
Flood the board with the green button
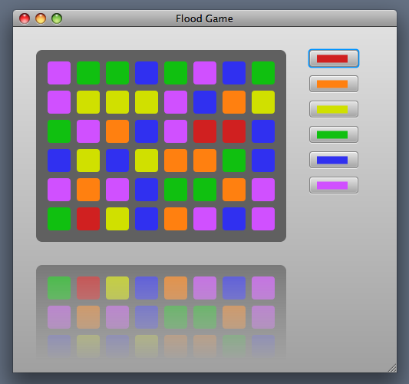[334, 134]
